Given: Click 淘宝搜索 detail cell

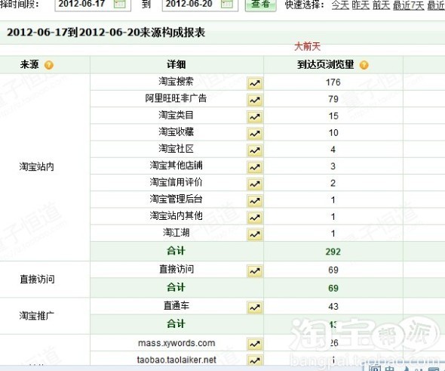Looking at the screenshot, I should click(x=176, y=82).
